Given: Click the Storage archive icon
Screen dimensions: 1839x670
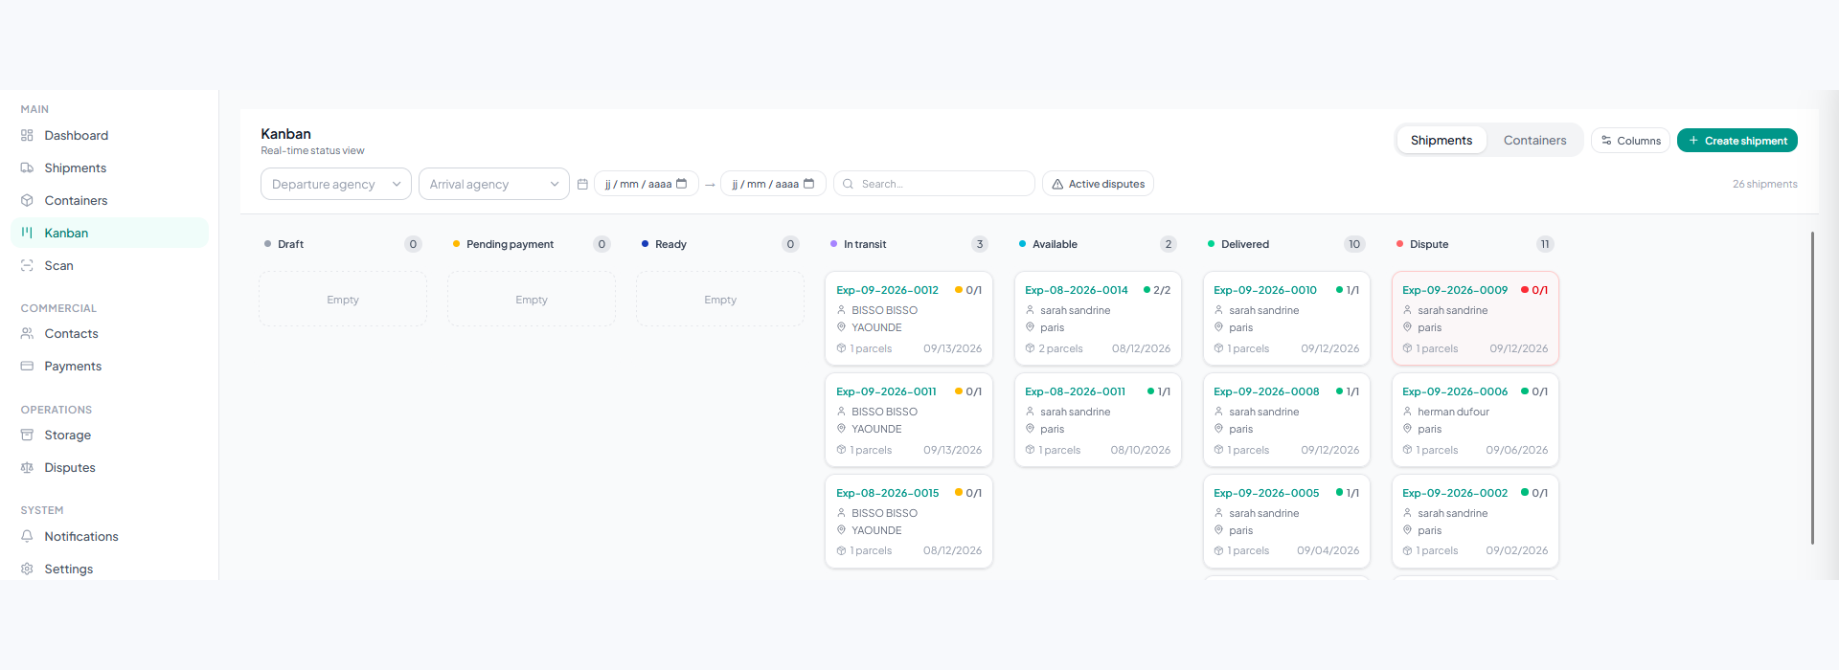Looking at the screenshot, I should [27, 435].
